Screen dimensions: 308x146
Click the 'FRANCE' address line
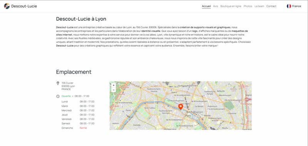coord(66,89)
